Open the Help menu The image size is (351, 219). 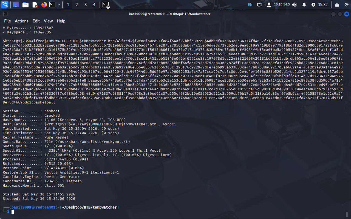(x=61, y=21)
